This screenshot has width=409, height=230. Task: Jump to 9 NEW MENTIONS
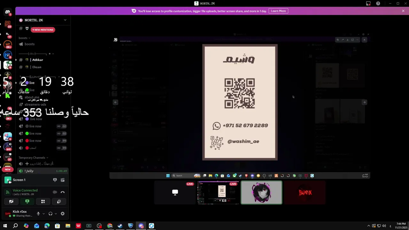pos(43,30)
